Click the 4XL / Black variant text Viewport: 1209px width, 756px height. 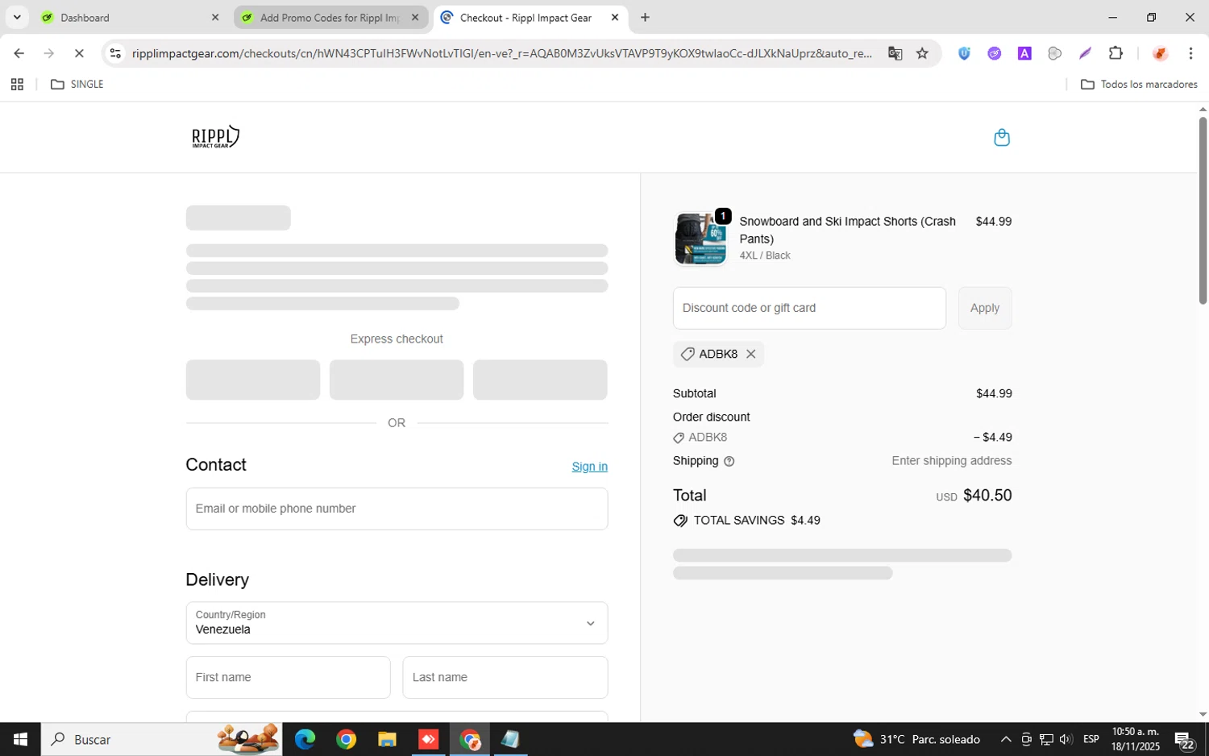[x=765, y=255]
